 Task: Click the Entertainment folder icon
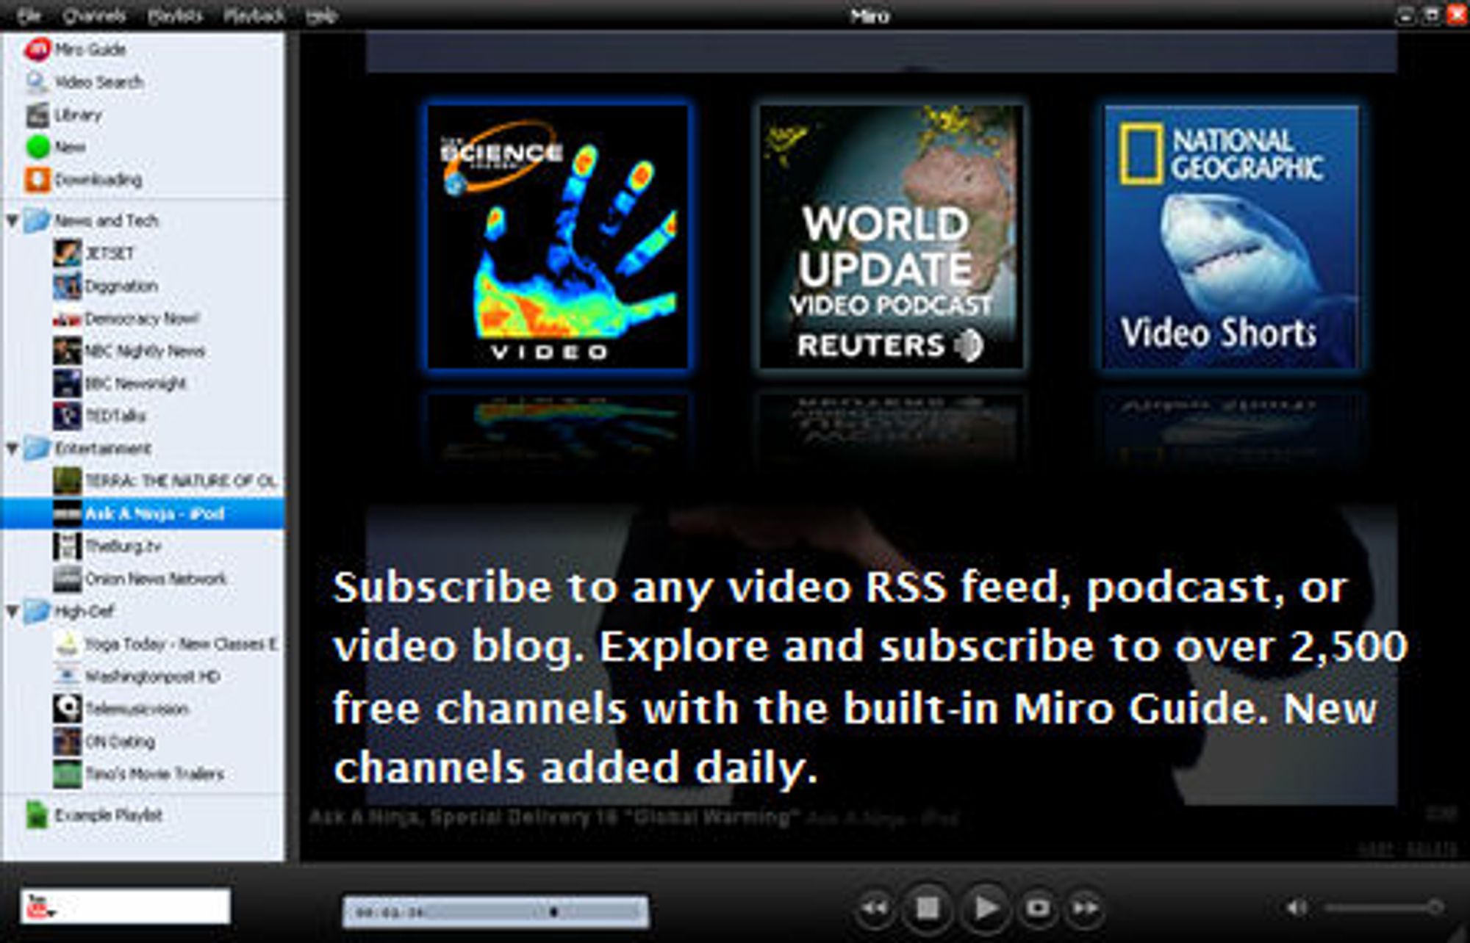(36, 448)
